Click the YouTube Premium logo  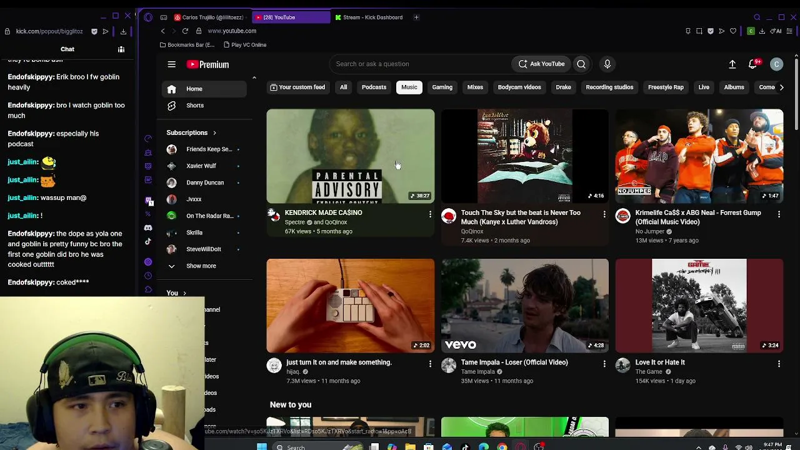tap(207, 64)
